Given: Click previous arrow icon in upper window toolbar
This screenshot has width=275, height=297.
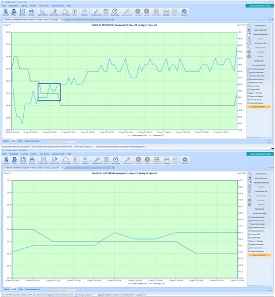Looking at the screenshot, I should [x=137, y=12].
